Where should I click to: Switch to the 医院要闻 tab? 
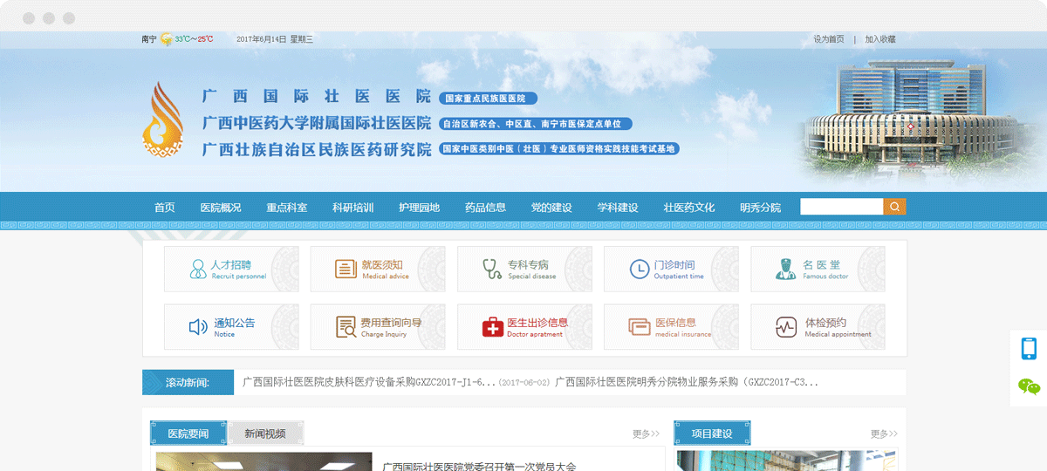click(188, 433)
